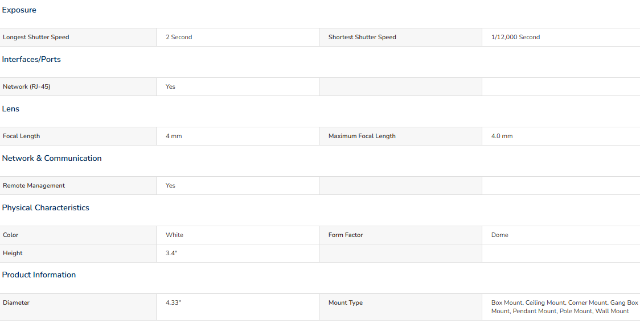
Task: Click the 4 mm focal length value
Action: click(x=174, y=136)
